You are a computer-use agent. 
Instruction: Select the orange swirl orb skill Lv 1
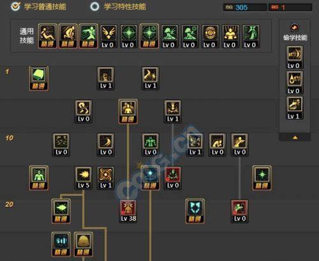pyautogui.click(x=106, y=178)
